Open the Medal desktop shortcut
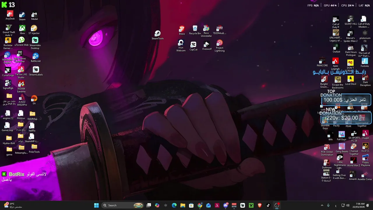This screenshot has width=373, height=210. click(34, 16)
